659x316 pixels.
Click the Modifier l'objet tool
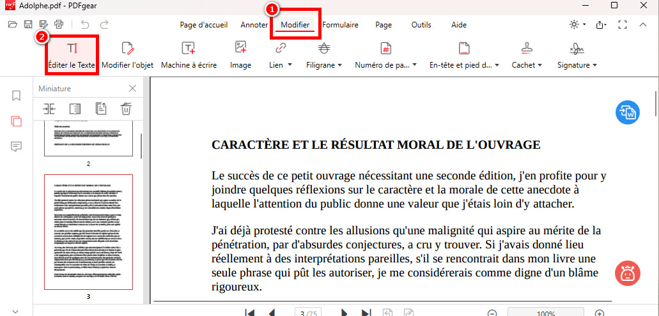point(127,56)
